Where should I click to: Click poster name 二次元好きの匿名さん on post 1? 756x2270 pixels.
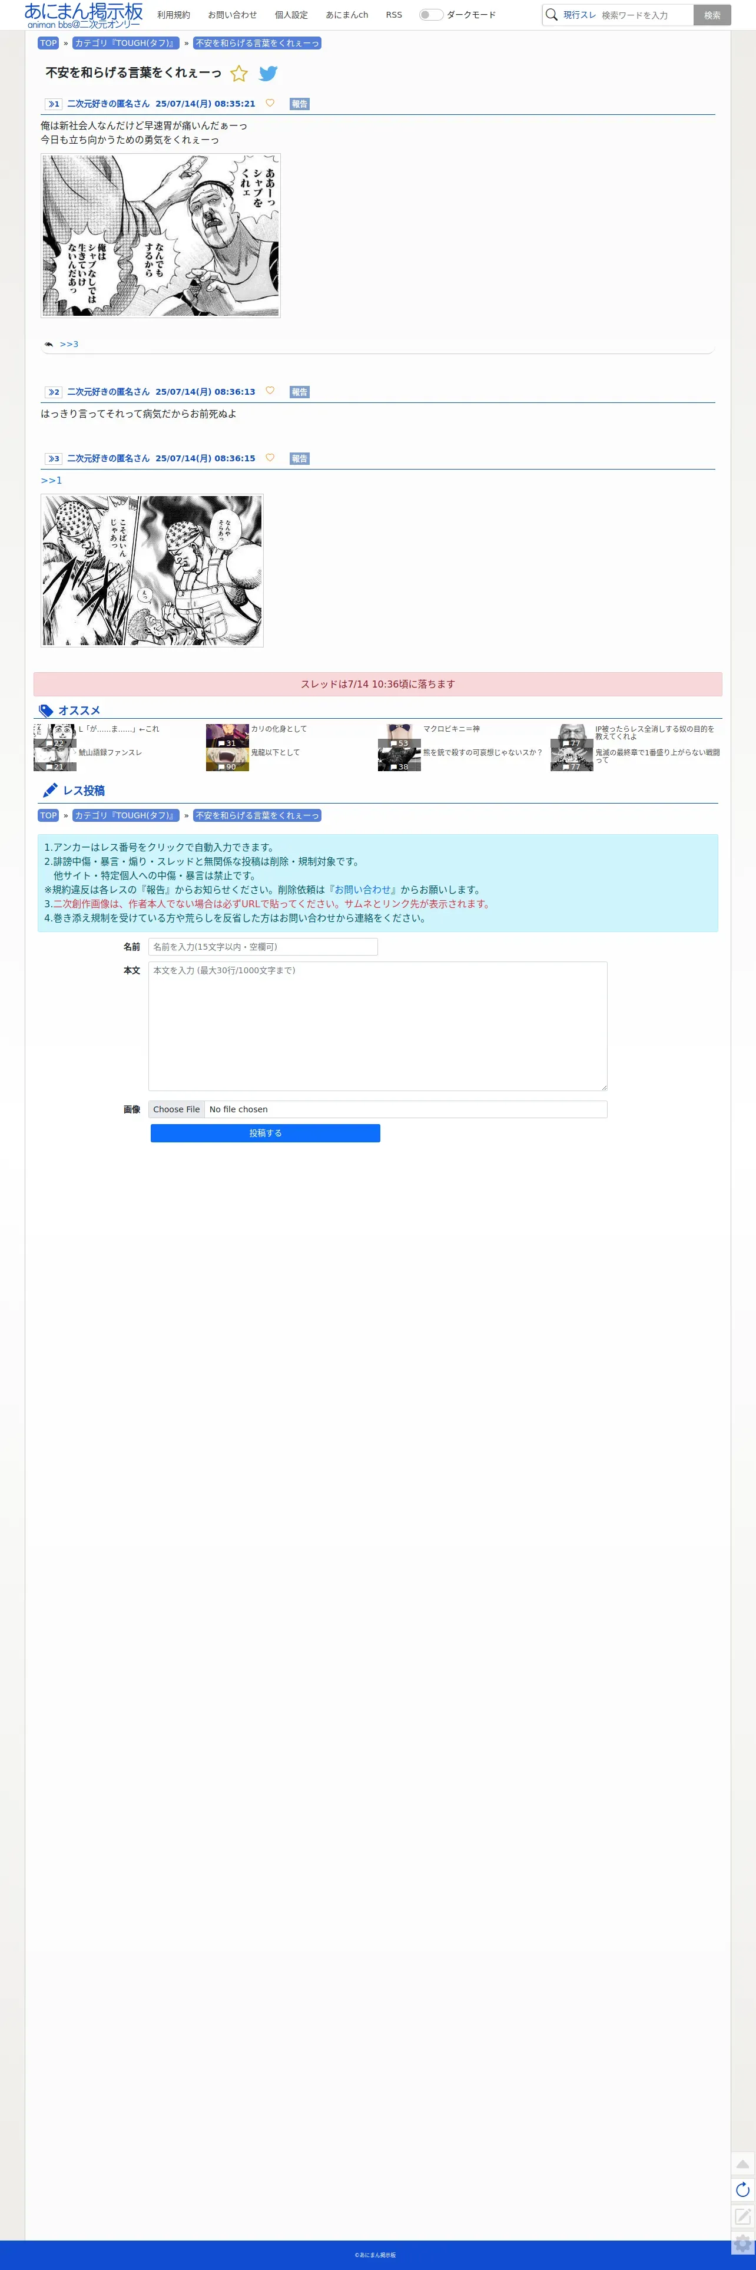click(x=108, y=104)
